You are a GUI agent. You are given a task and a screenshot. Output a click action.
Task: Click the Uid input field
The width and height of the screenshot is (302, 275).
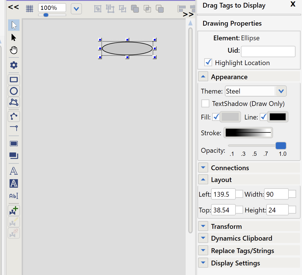268,52
